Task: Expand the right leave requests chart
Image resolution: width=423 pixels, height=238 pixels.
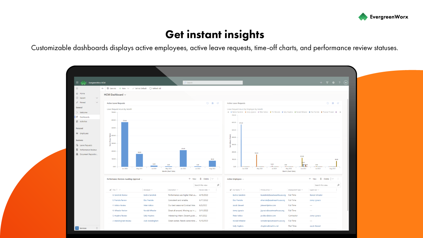Action: click(338, 103)
